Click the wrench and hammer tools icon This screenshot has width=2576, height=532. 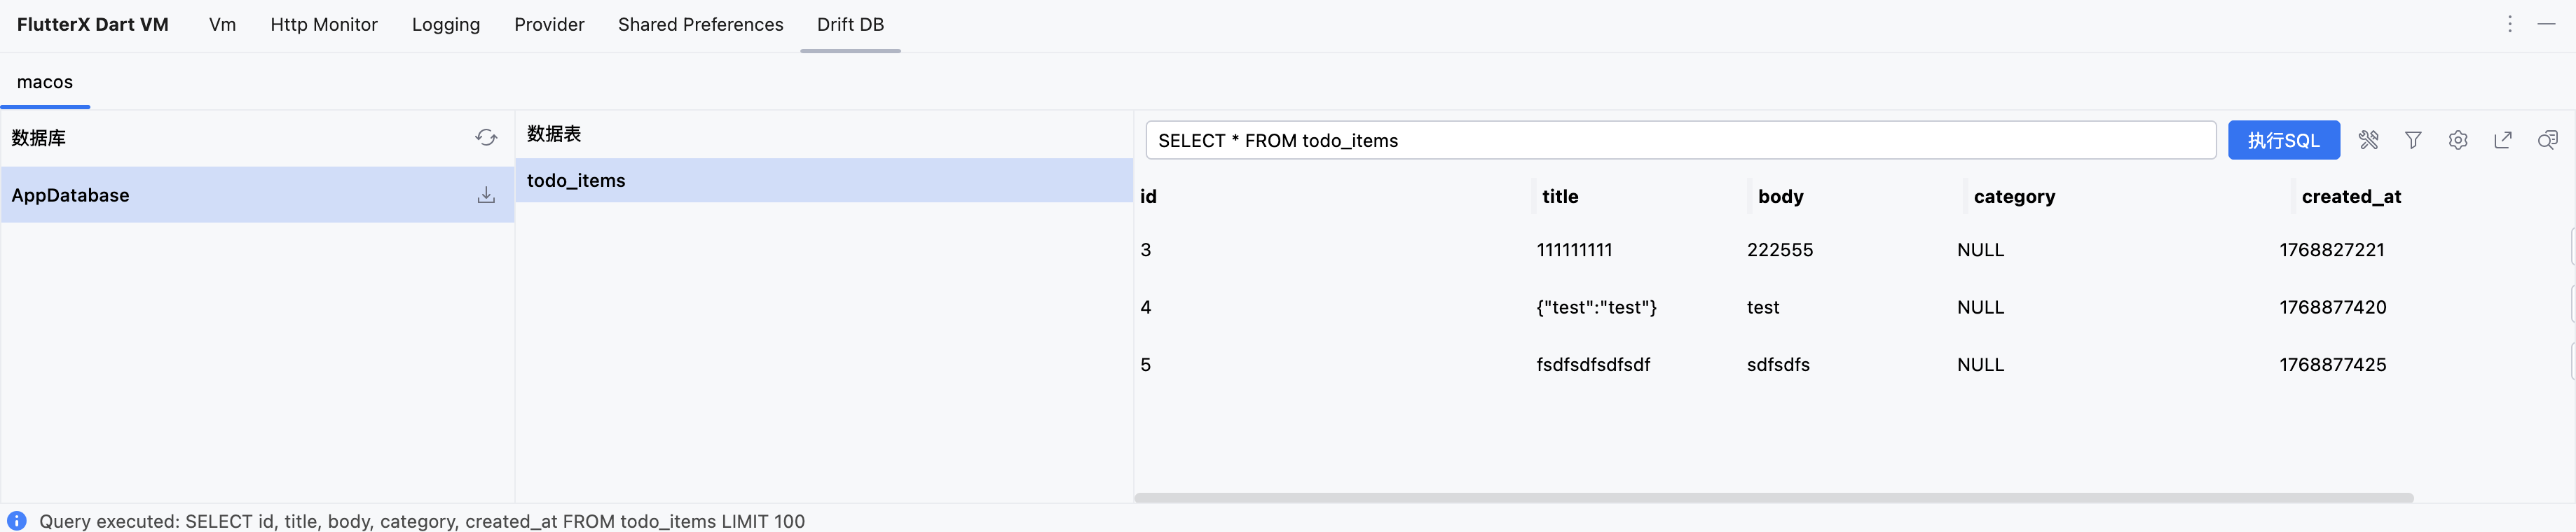(x=2368, y=140)
